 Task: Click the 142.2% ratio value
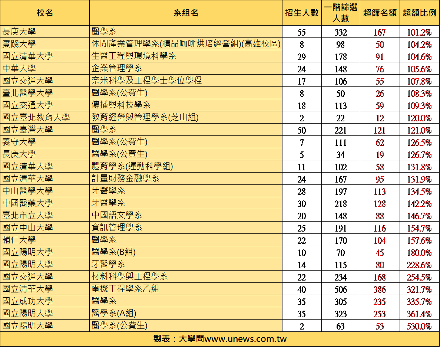point(420,204)
